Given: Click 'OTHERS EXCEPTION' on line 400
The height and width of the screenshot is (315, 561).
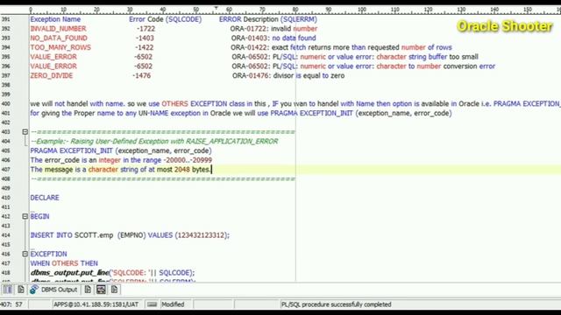Looking at the screenshot, I should (x=195, y=103).
